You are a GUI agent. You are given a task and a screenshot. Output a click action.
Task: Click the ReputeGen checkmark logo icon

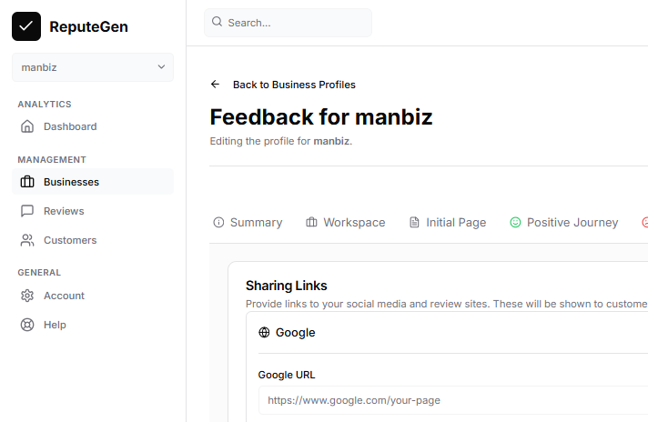coord(26,26)
